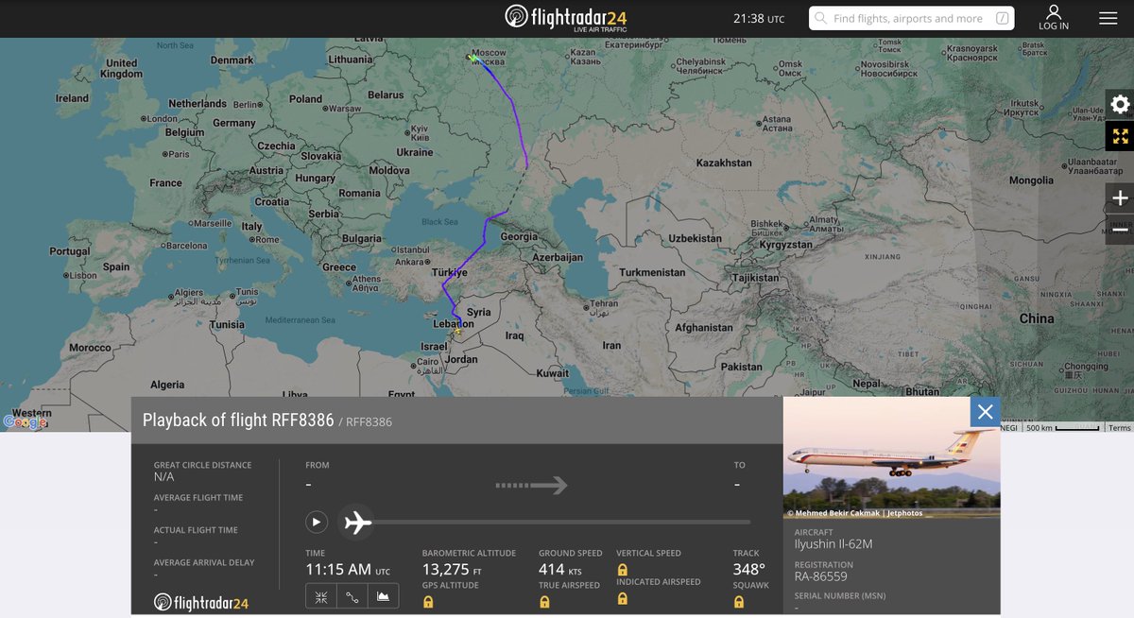Screen dimensions: 1134x618
Task: Open the Ilyushin Il-62M aircraft photo
Action: pos(891,457)
